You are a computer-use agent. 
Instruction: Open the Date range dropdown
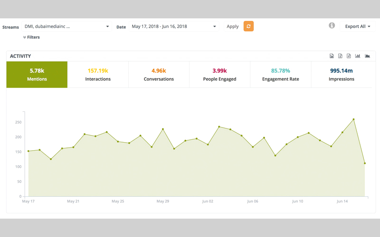(173, 27)
